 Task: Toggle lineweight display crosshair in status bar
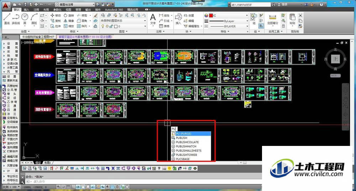click(107, 187)
